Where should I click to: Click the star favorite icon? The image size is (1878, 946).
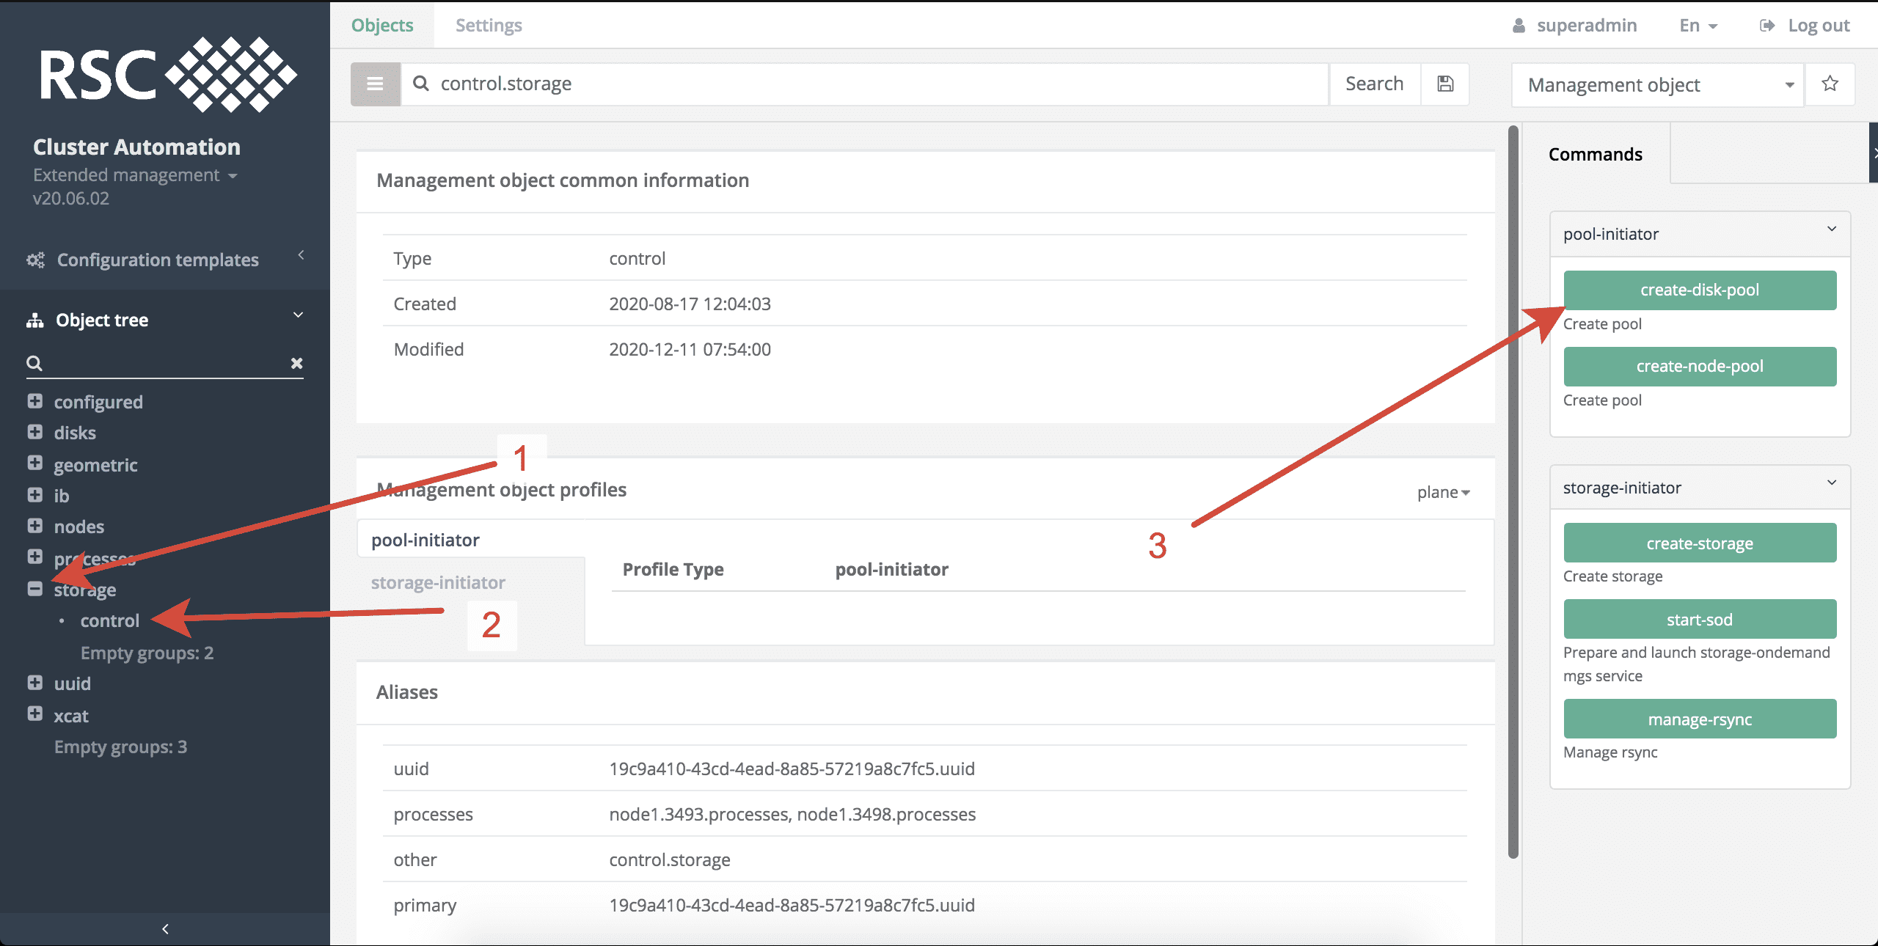pos(1830,84)
